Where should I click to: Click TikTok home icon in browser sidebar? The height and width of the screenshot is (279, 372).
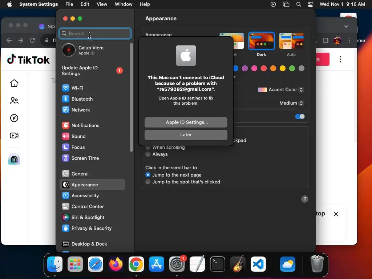pos(14,83)
